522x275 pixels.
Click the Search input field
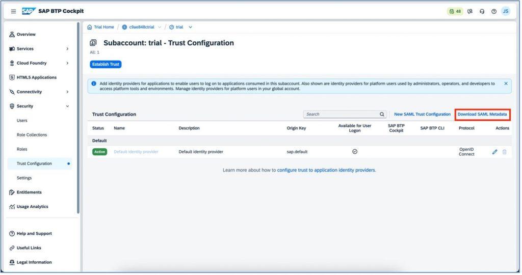346,115
